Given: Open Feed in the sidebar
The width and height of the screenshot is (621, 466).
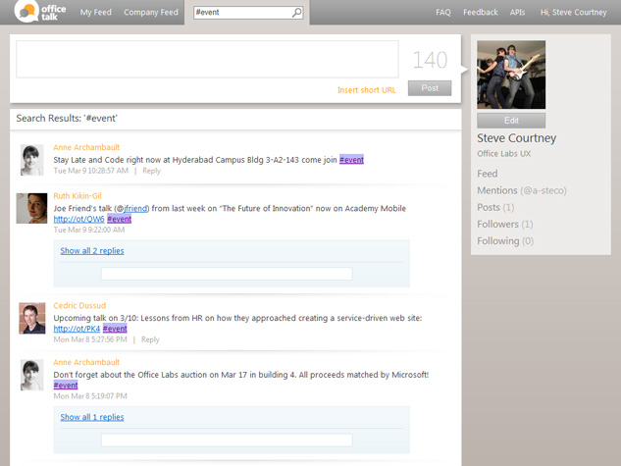Looking at the screenshot, I should 488,174.
